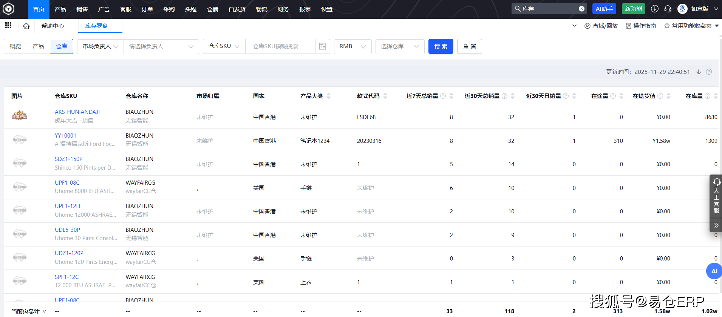This screenshot has height=317, width=722.
Task: Open the 选择仓库 dropdown
Action: (399, 46)
